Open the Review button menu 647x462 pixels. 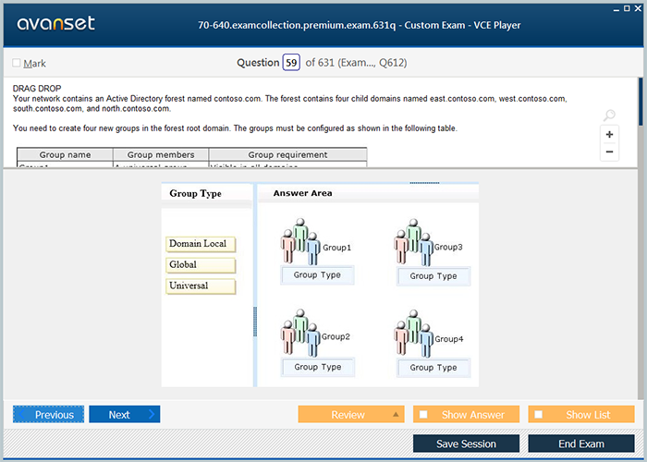tap(351, 414)
